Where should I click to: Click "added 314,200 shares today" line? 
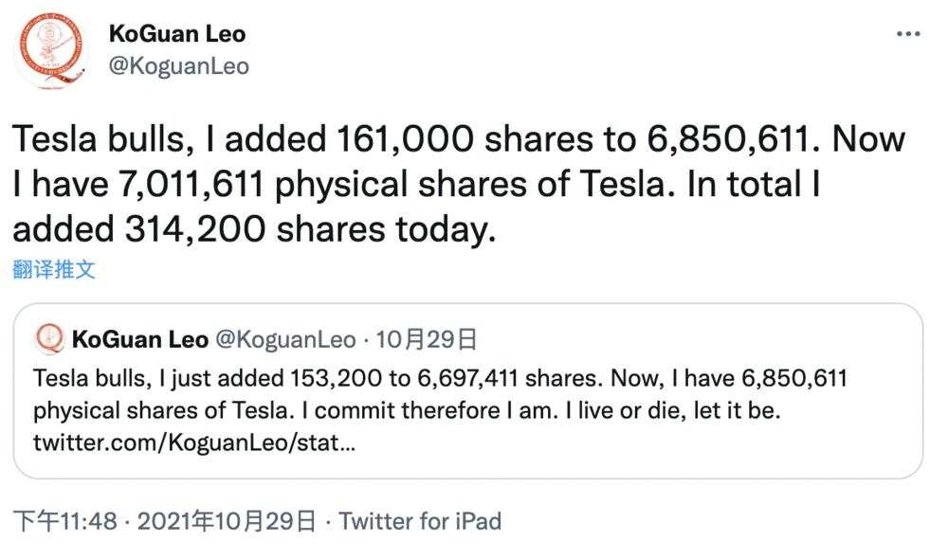pyautogui.click(x=254, y=230)
